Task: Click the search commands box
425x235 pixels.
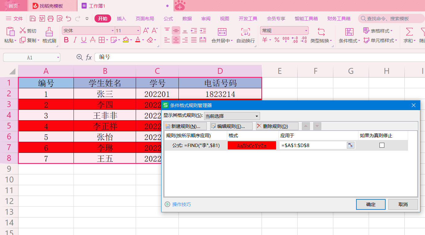Action: point(391,18)
